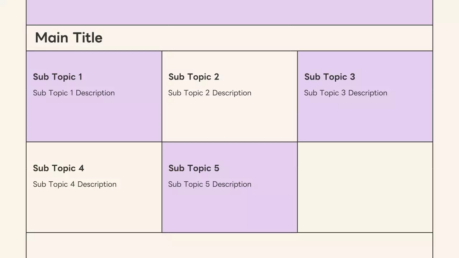
Task: Select the Sub Topic 5 heading
Action: [x=194, y=168]
